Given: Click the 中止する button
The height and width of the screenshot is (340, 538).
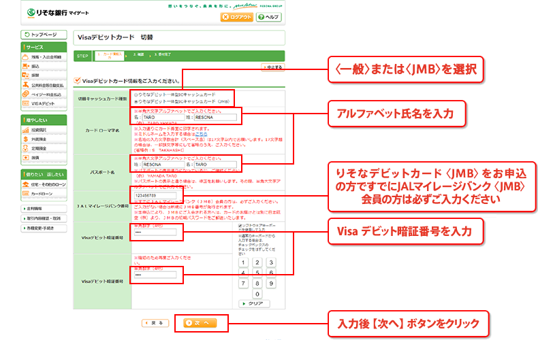Looking at the screenshot, I should (273, 67).
